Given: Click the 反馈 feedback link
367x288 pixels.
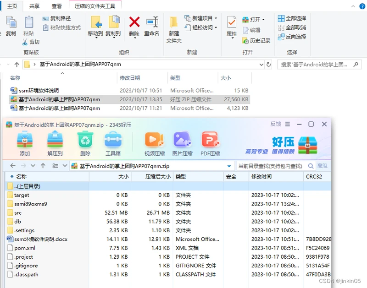Looking at the screenshot, I should pyautogui.click(x=276, y=124).
